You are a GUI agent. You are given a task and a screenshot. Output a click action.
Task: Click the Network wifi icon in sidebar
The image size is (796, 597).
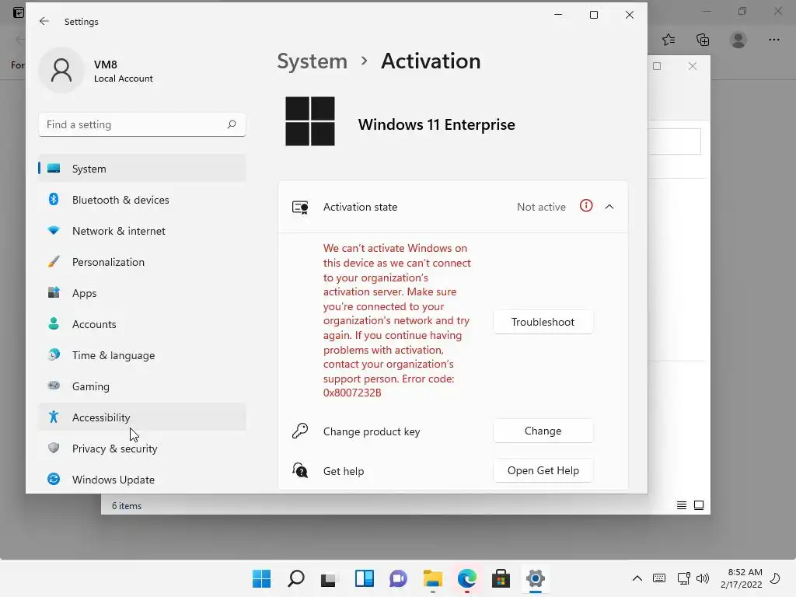pos(54,230)
